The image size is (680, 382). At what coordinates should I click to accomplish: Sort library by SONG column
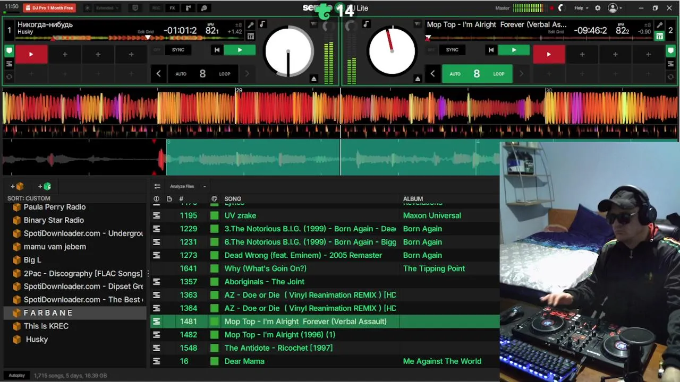point(233,199)
